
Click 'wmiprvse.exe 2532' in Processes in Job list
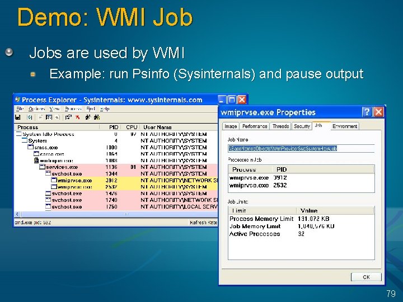tap(258, 185)
